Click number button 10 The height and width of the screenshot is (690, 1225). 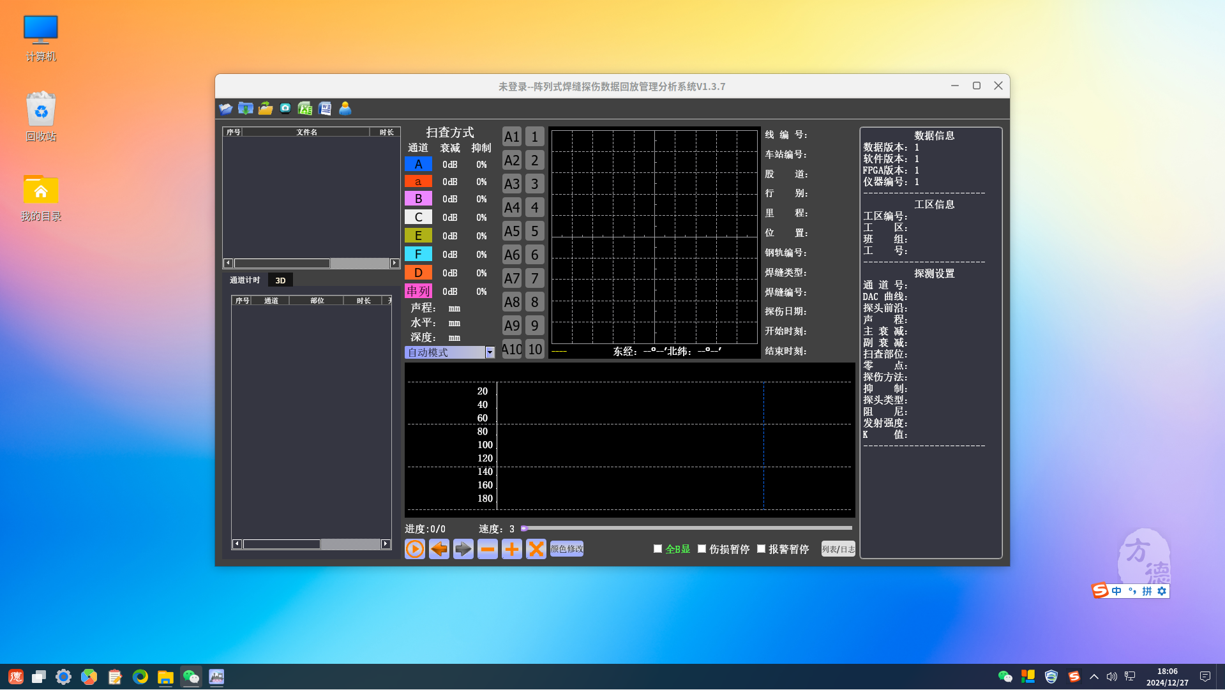pos(535,349)
